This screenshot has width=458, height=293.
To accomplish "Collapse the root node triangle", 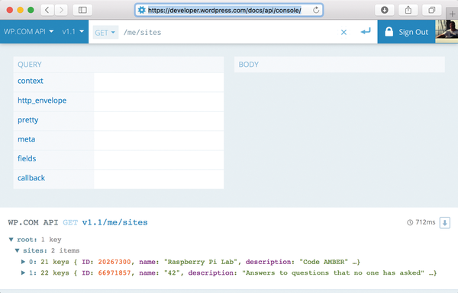I will (x=11, y=240).
